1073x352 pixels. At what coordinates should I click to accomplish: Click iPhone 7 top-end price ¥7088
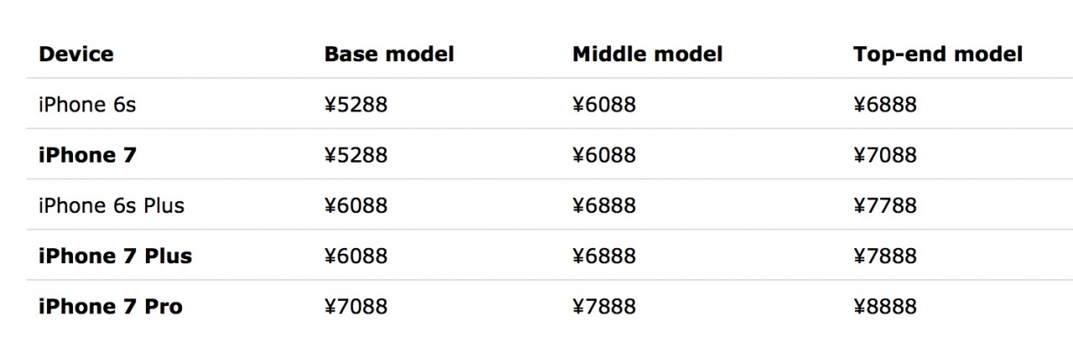tap(885, 155)
